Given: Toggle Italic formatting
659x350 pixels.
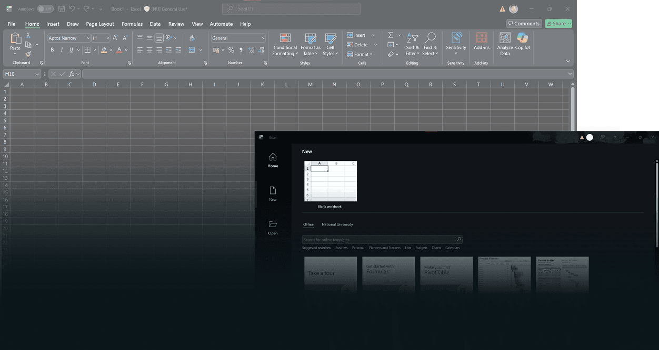Looking at the screenshot, I should pos(62,50).
